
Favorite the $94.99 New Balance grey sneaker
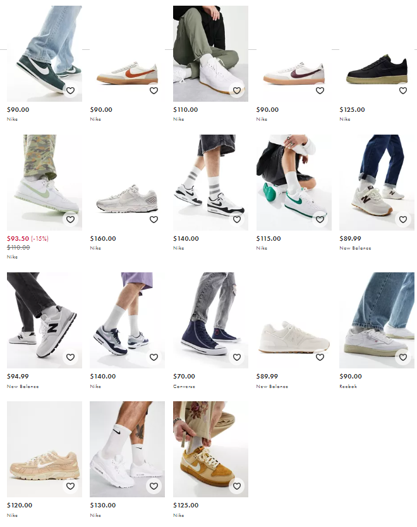pos(70,357)
